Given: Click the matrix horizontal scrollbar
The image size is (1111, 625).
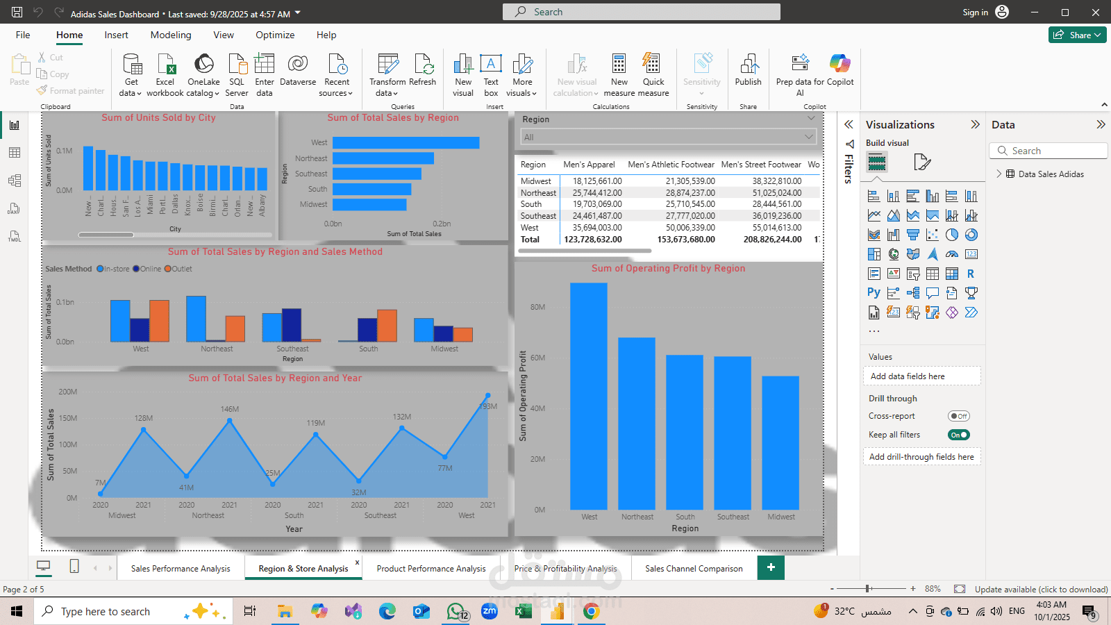Looking at the screenshot, I should tap(585, 251).
